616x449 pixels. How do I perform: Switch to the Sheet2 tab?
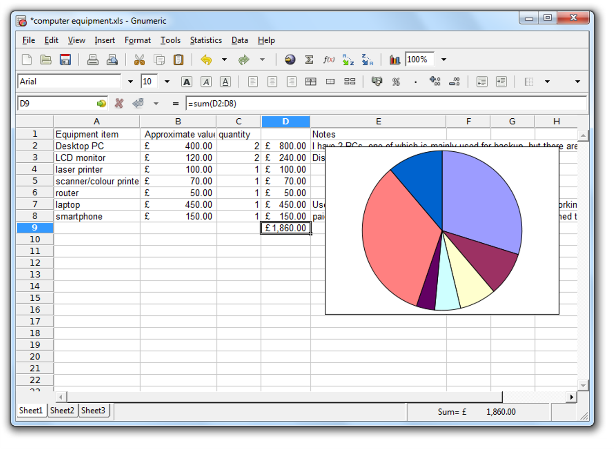click(62, 410)
